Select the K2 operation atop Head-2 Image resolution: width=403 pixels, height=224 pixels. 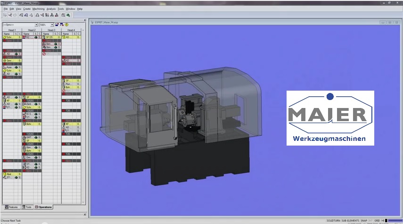point(29,37)
